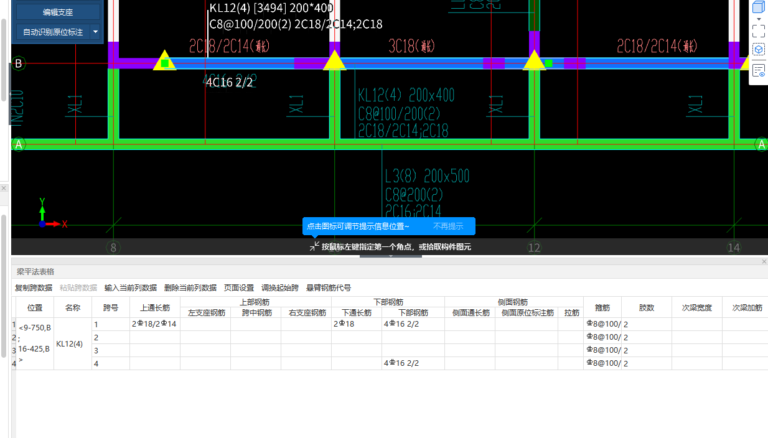
Task: Click the 次梁宽度 column header
Action: click(x=697, y=307)
